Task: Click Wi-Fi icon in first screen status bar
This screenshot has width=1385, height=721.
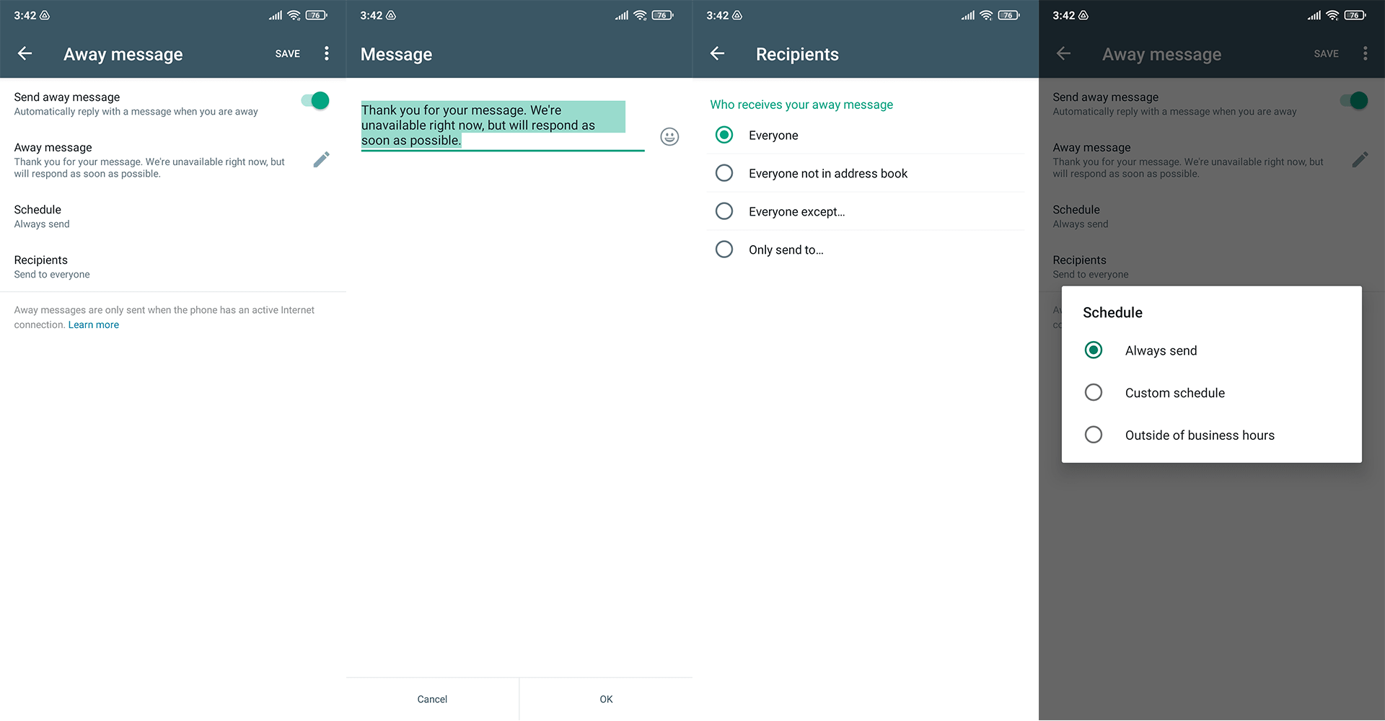Action: pos(294,15)
